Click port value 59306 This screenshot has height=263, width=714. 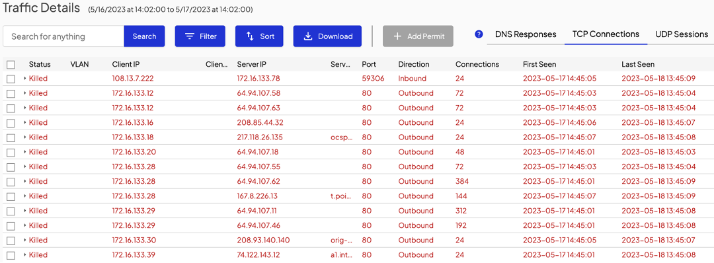373,78
